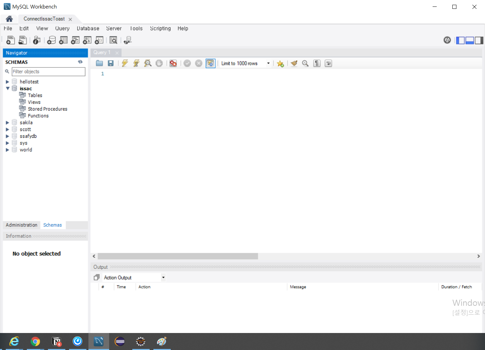The width and height of the screenshot is (485, 350).
Task: Search table data icon in main toolbar
Action: tap(114, 40)
